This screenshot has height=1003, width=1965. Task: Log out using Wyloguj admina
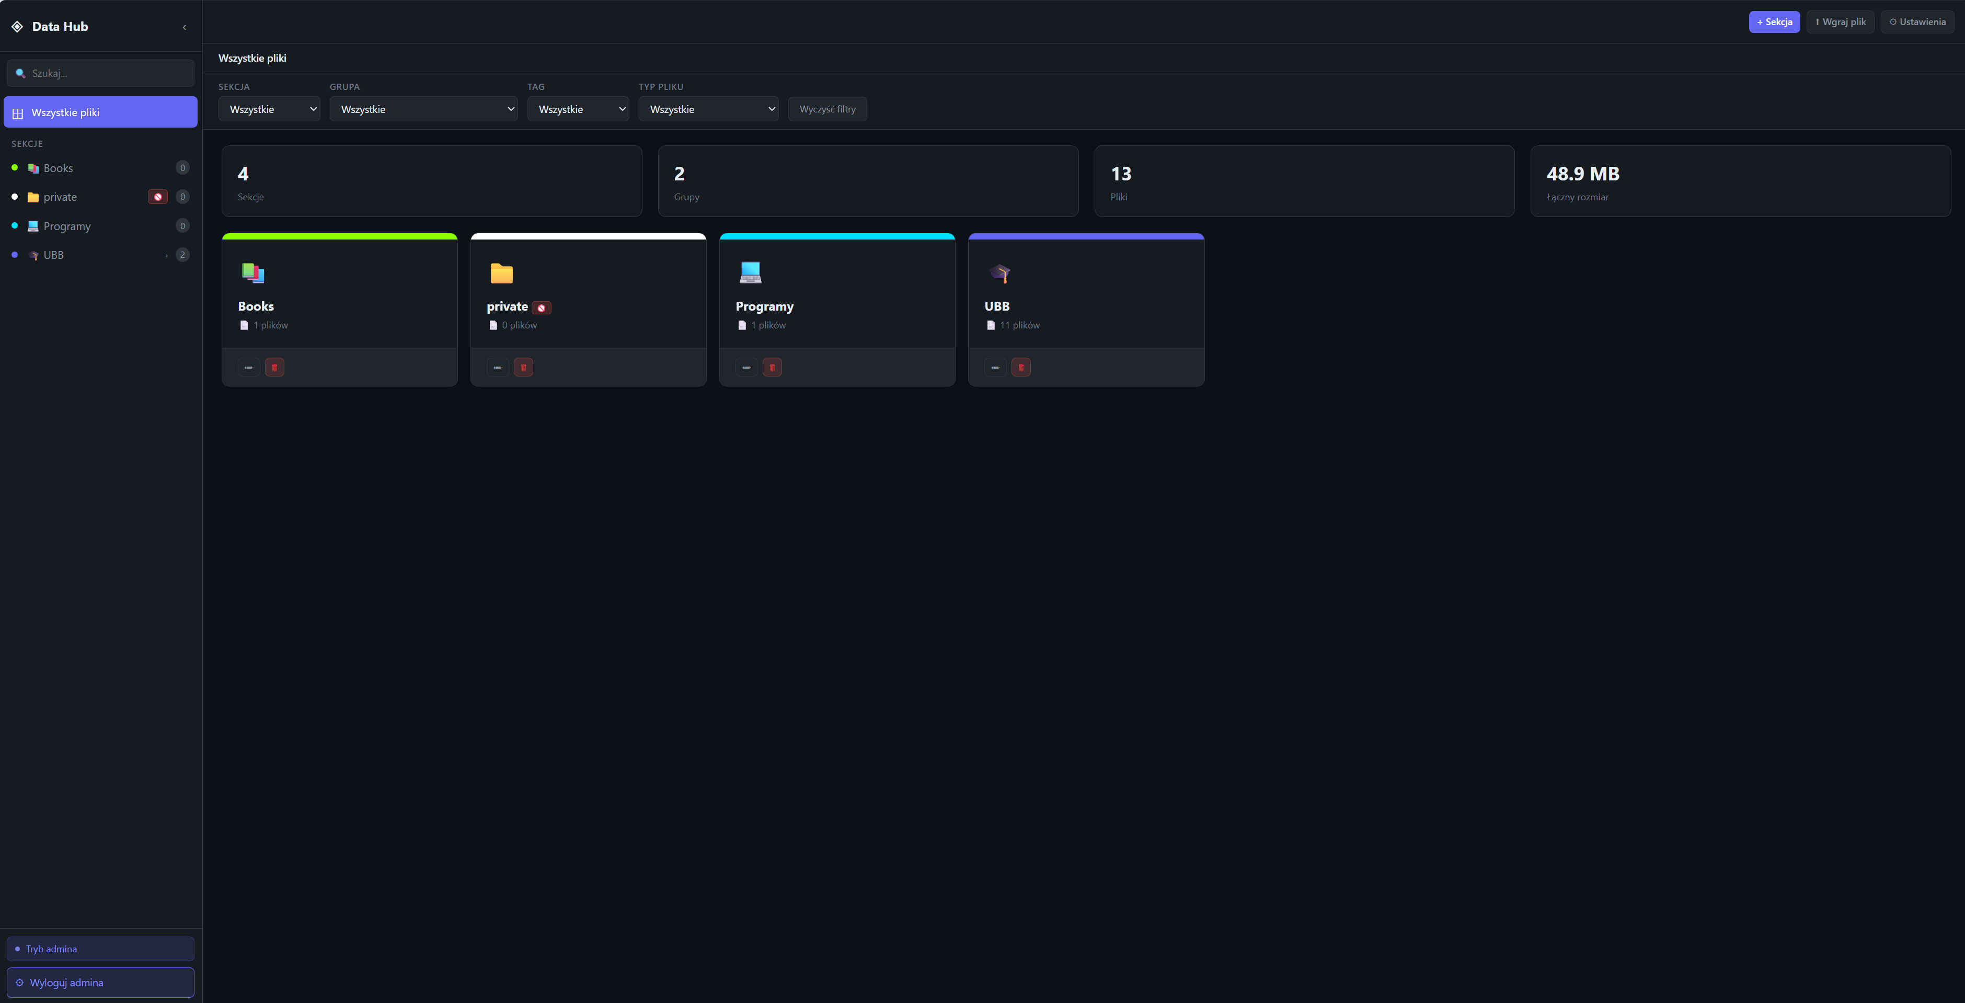tap(101, 983)
